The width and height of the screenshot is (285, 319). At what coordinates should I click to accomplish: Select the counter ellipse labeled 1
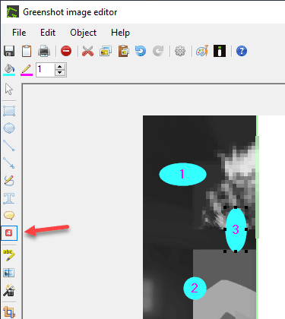[x=182, y=175]
